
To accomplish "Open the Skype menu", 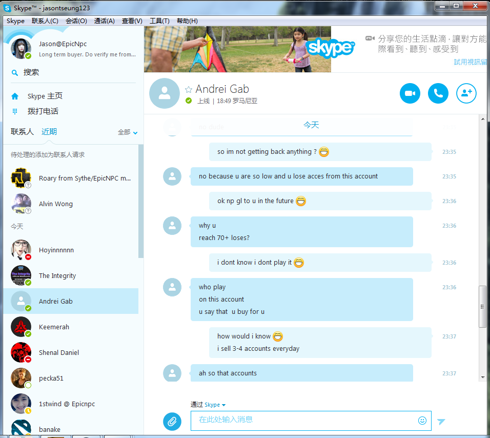I will click(15, 21).
